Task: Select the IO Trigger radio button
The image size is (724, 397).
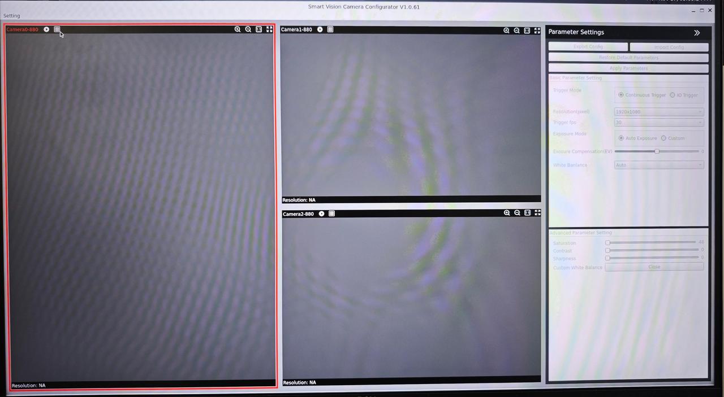Action: pos(672,95)
